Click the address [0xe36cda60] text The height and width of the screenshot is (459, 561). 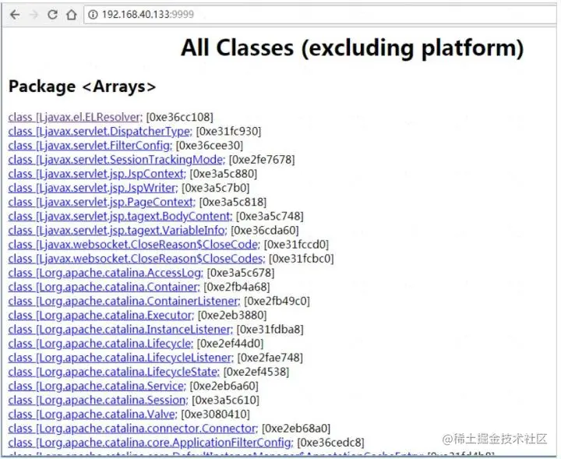(265, 231)
